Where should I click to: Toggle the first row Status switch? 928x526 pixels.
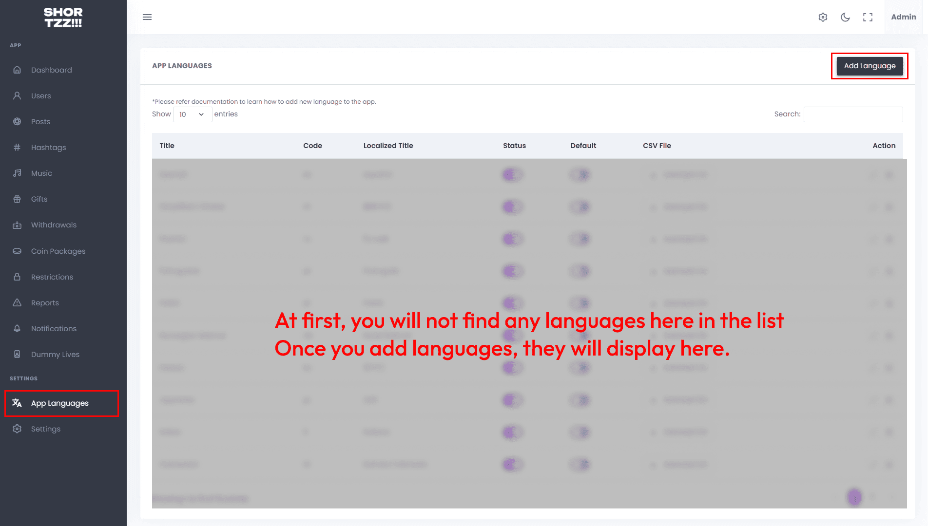pyautogui.click(x=512, y=174)
